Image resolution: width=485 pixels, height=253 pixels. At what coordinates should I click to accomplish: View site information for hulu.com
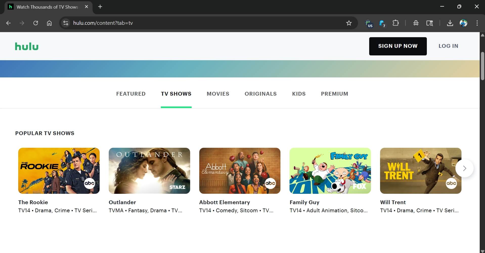(x=65, y=23)
